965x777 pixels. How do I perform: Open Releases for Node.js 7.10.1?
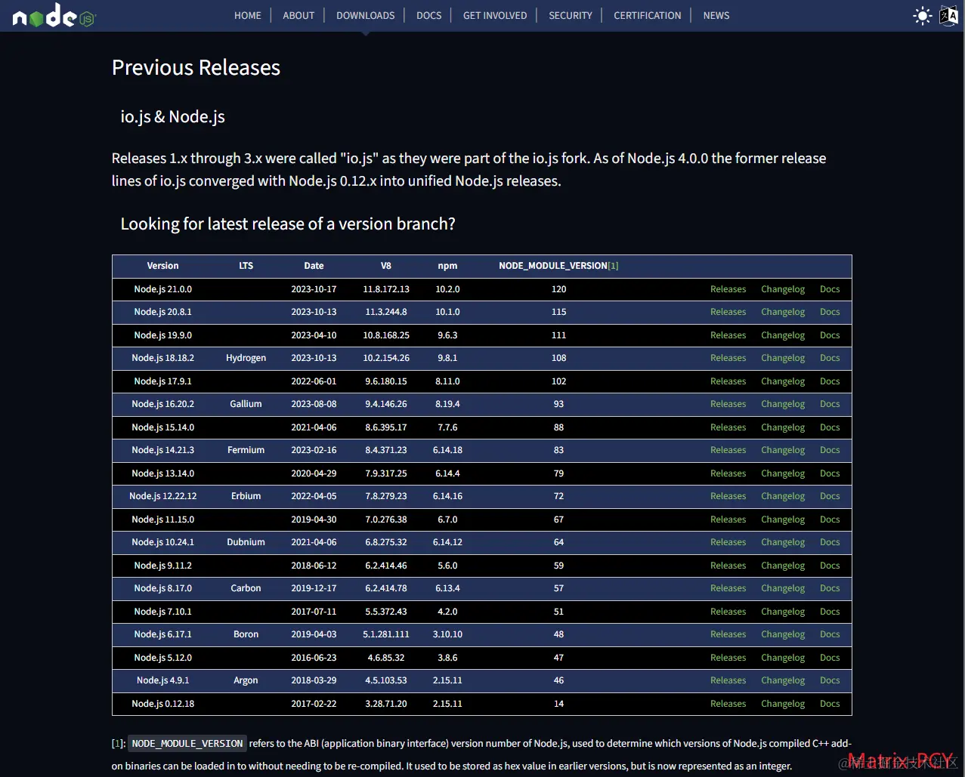point(728,612)
